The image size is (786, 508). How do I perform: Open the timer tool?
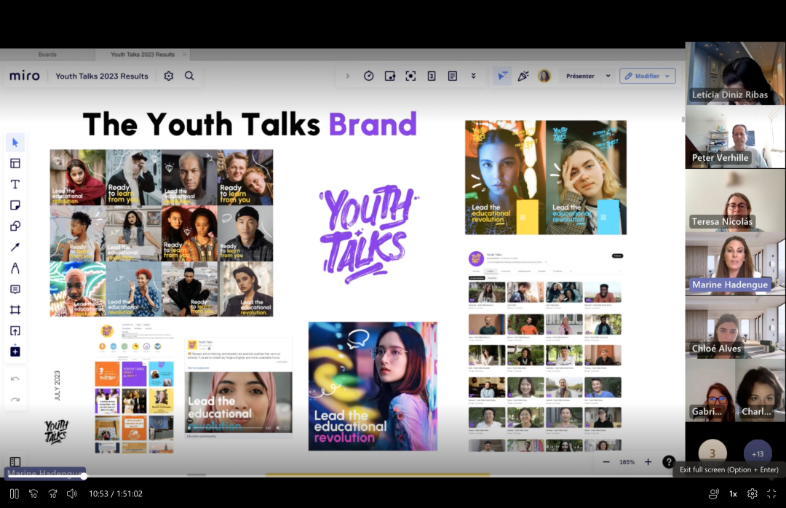[368, 76]
